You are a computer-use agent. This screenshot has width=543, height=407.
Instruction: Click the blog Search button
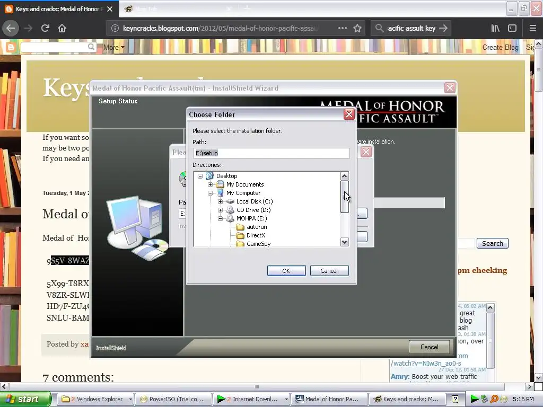493,243
